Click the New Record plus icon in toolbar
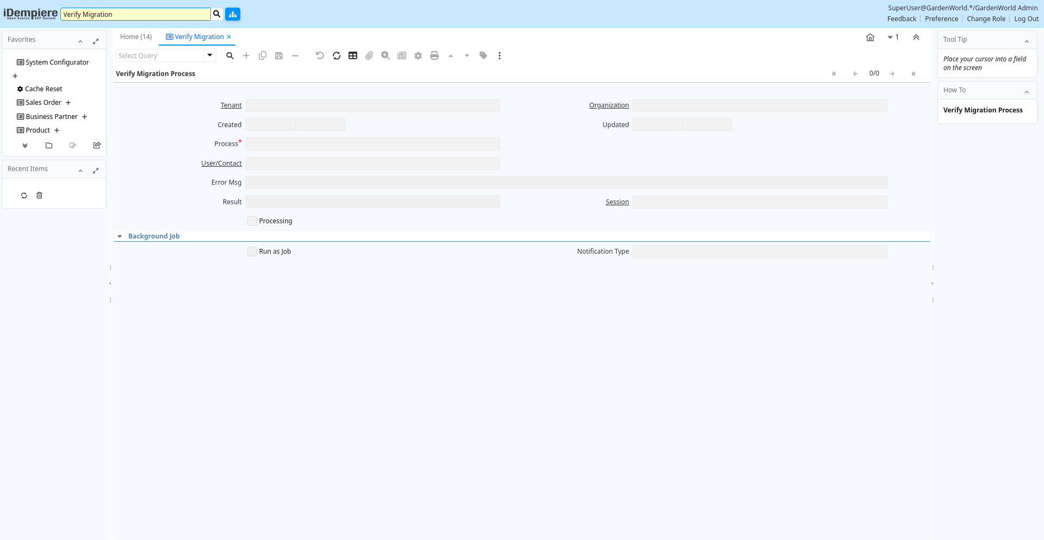This screenshot has height=540, width=1044. pyautogui.click(x=246, y=55)
